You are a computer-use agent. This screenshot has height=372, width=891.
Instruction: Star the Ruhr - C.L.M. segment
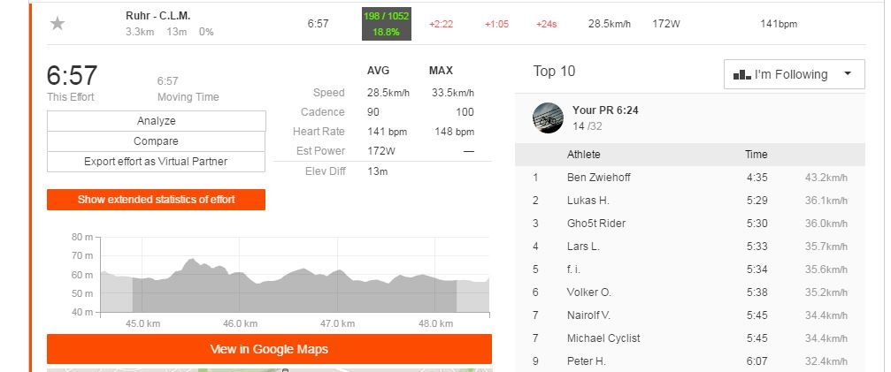tap(58, 24)
